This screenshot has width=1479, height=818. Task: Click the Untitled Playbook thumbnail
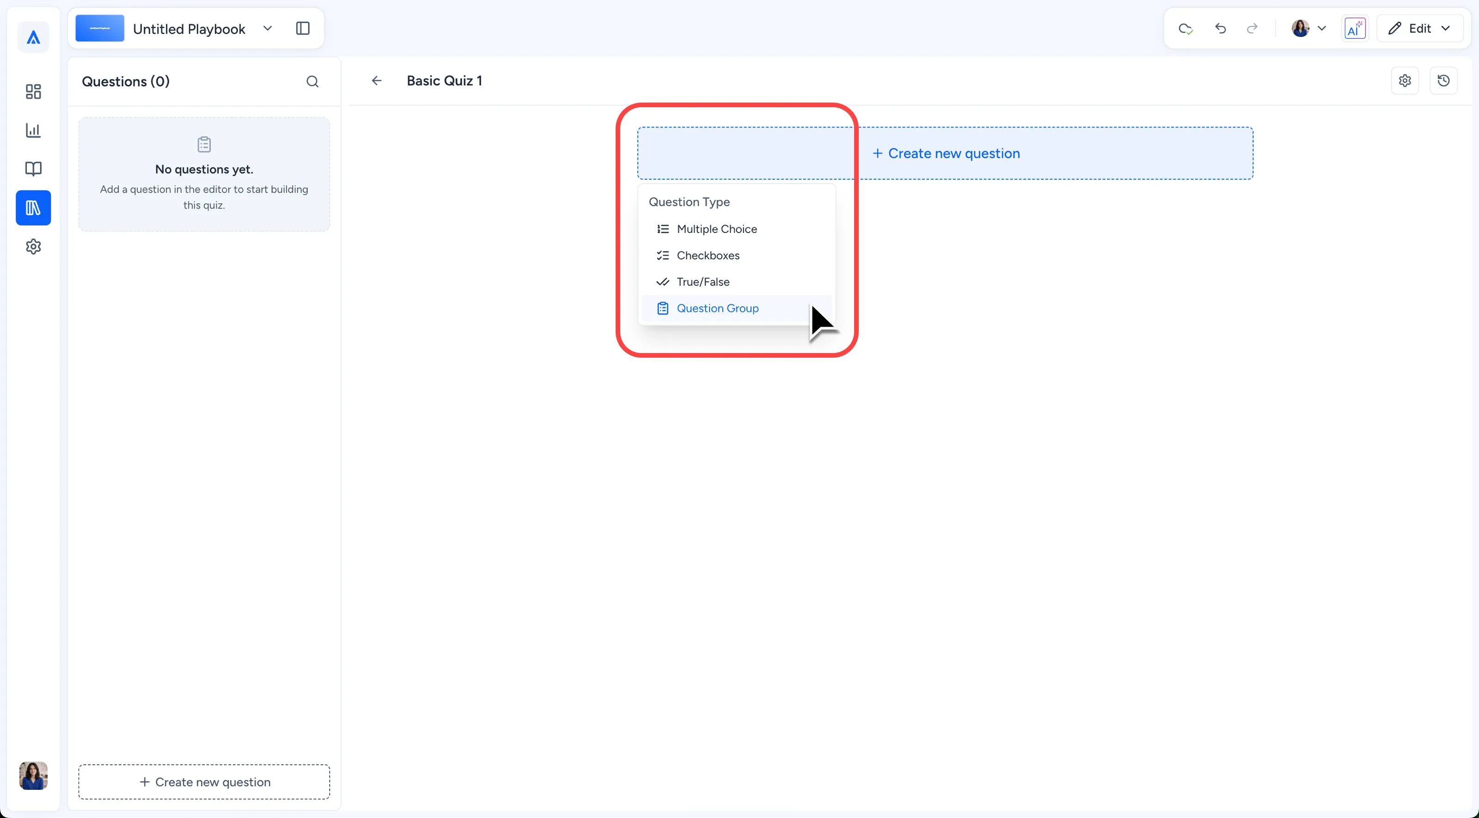click(100, 28)
